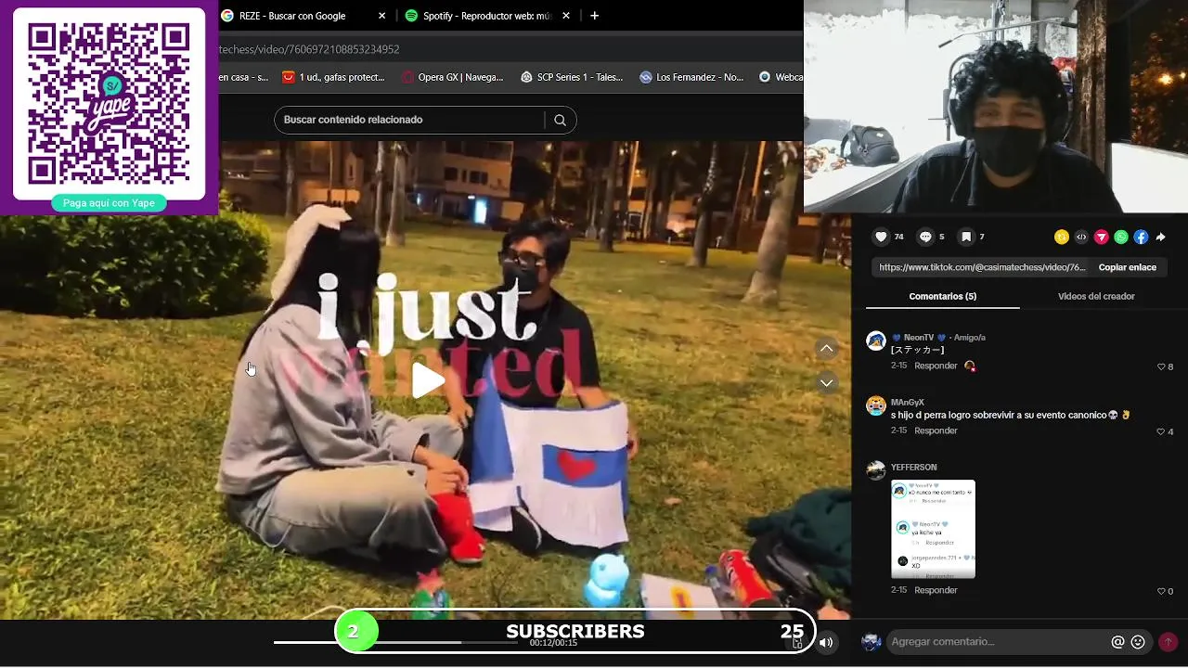1188x668 pixels.
Task: Reply to MAngyX's comment
Action: (x=936, y=431)
